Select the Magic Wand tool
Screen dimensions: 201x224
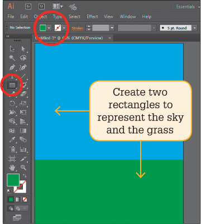coord(12,58)
